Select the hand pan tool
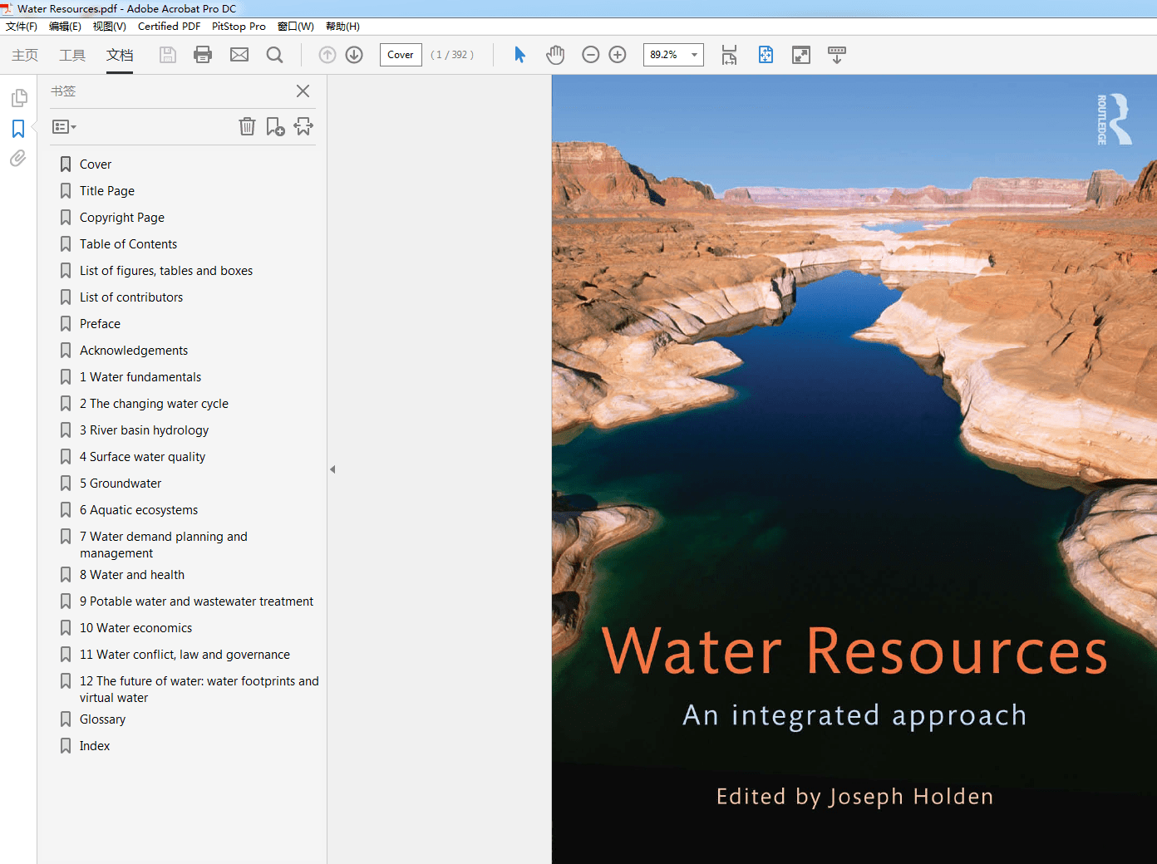Image resolution: width=1157 pixels, height=864 pixels. [x=555, y=55]
